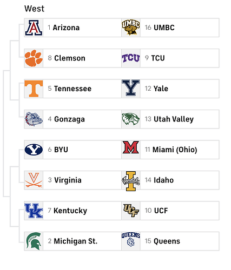231x270 pixels.
Task: Select the Michigan St. Spartan helmet logo
Action: [x=34, y=241]
